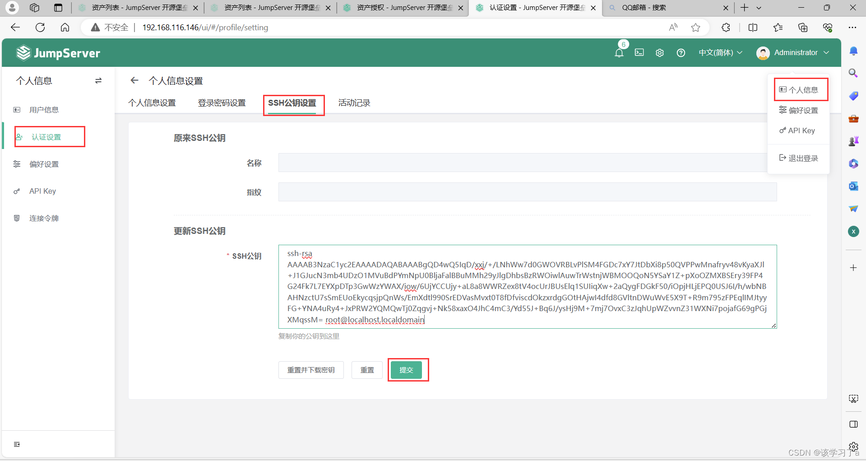This screenshot has width=866, height=461.
Task: Open browser essentials heart icon
Action: point(828,28)
